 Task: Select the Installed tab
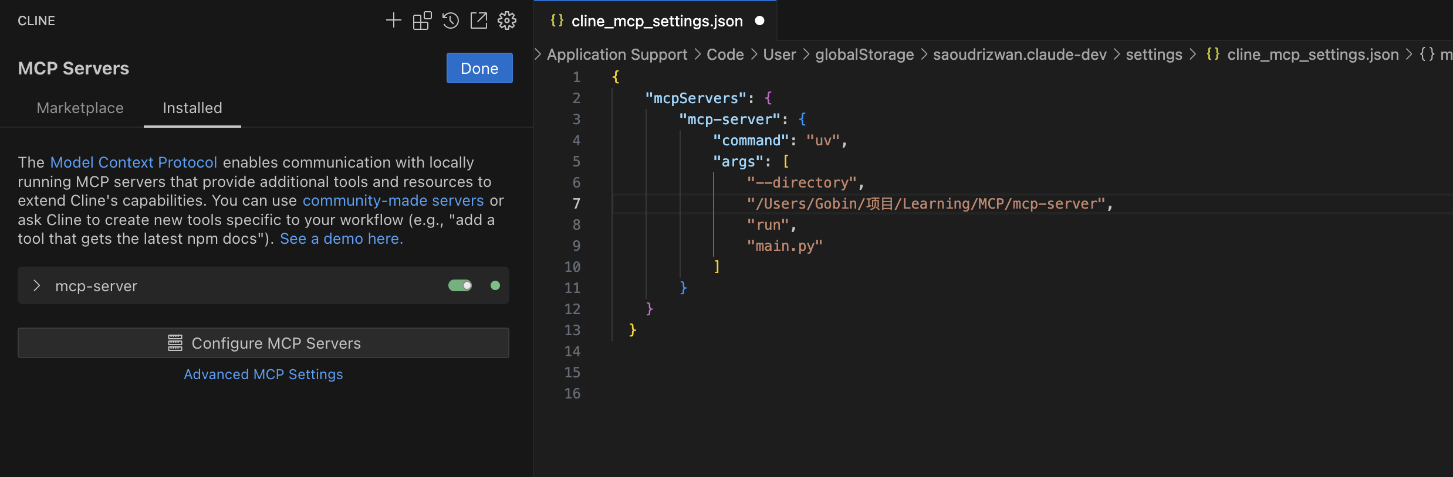(192, 108)
